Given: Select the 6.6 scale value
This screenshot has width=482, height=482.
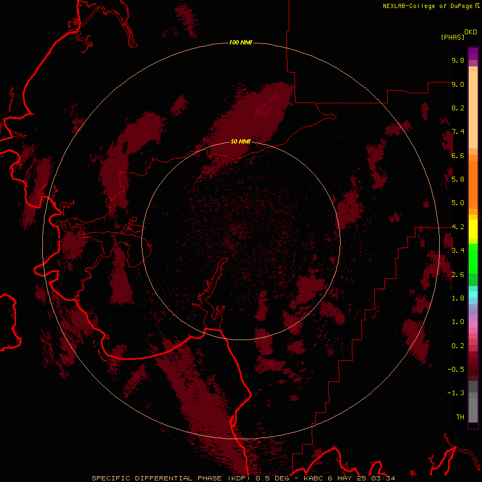Looking at the screenshot, I should [458, 155].
